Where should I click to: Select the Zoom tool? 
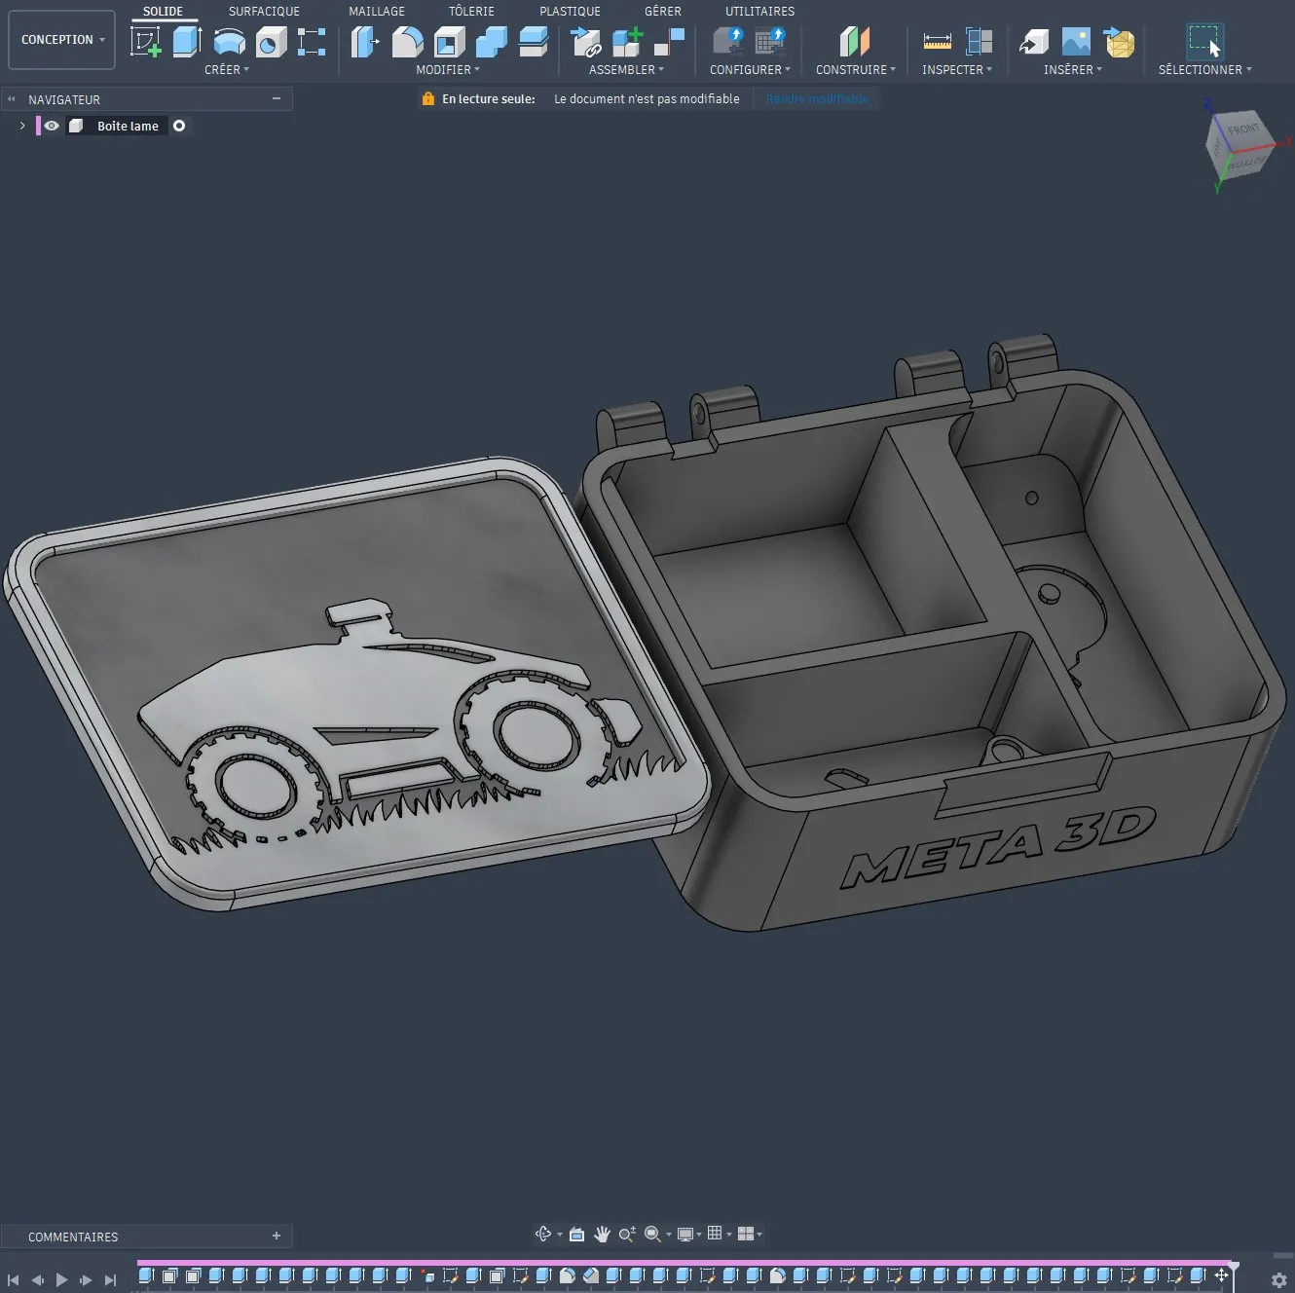click(x=627, y=1234)
